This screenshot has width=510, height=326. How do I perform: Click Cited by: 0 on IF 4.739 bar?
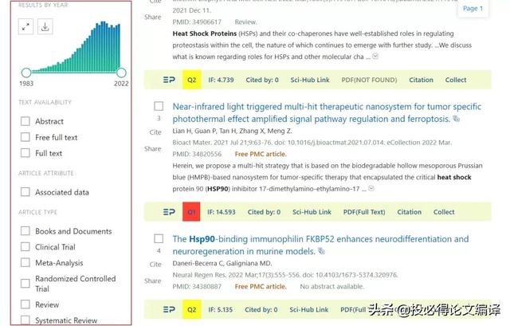(262, 80)
